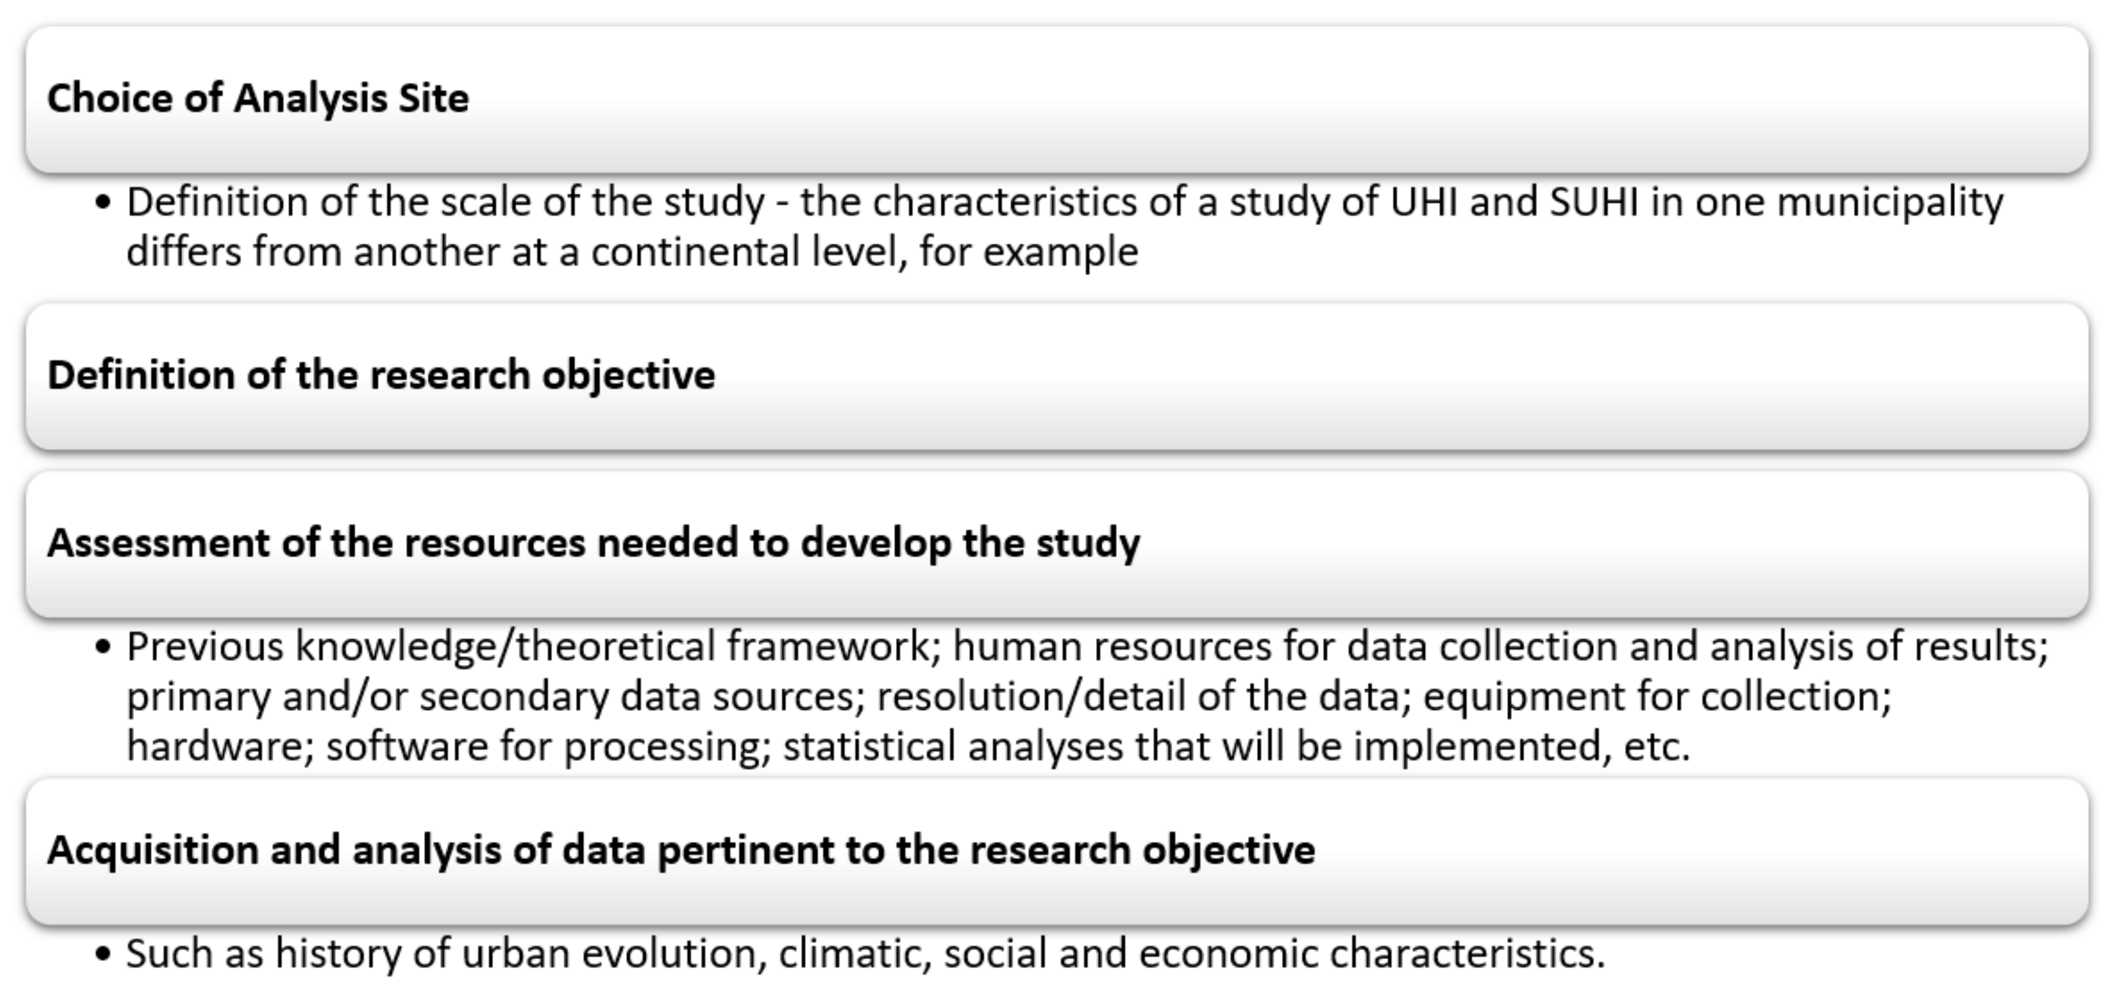The height and width of the screenshot is (993, 2113).
Task: Select the 'Definition of the research objective' box
Action: [1056, 376]
